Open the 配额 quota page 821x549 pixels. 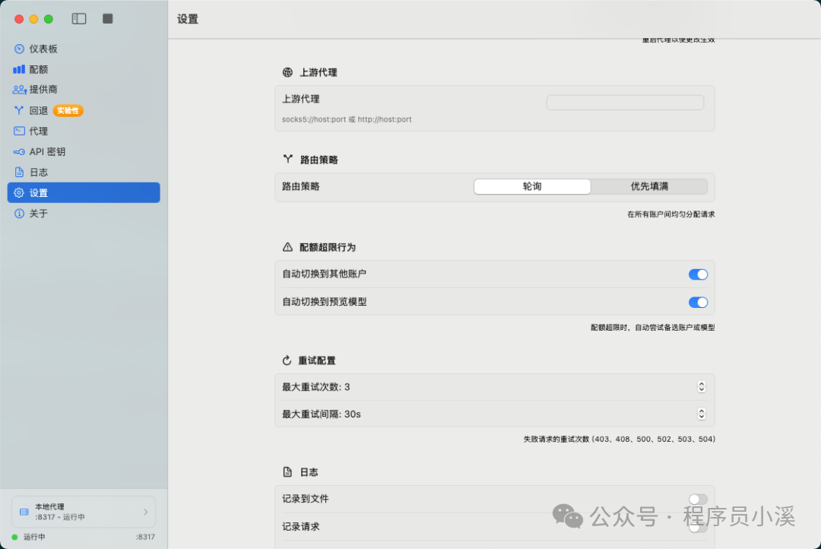coord(84,69)
